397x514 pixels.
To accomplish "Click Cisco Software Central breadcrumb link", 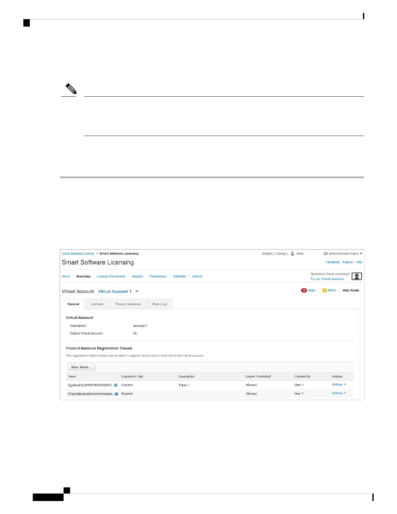I will pos(78,254).
